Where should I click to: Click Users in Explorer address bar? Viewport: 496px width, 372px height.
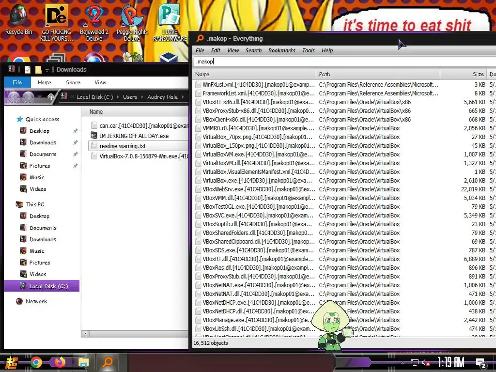[130, 97]
